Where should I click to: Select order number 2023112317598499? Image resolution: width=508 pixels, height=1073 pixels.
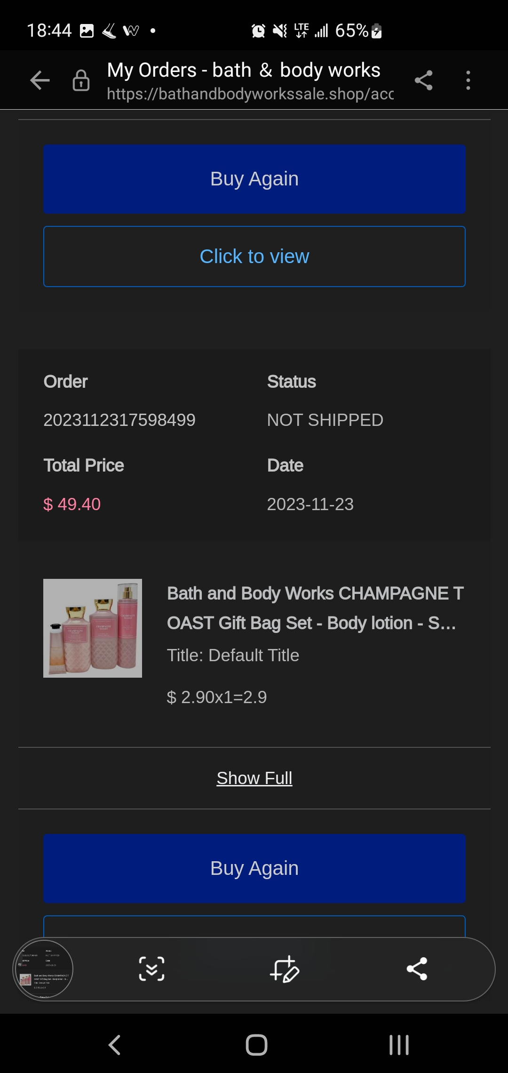pos(119,420)
